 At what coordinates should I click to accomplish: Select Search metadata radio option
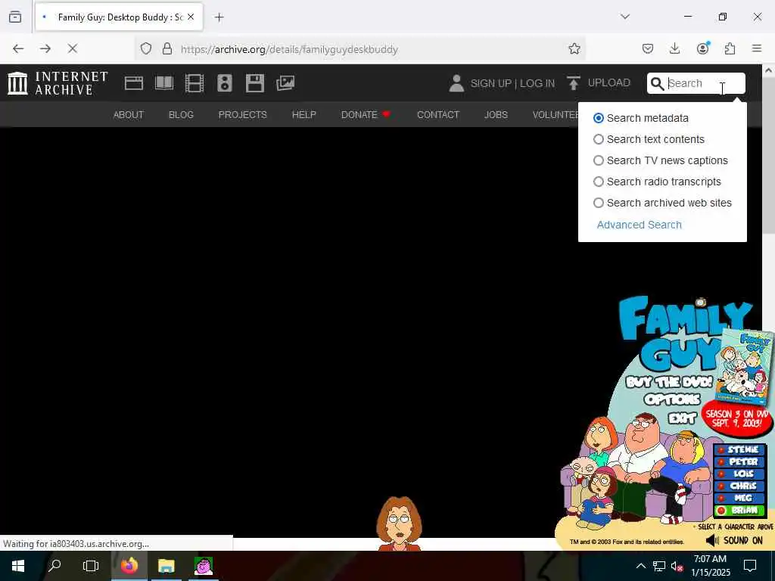599,118
